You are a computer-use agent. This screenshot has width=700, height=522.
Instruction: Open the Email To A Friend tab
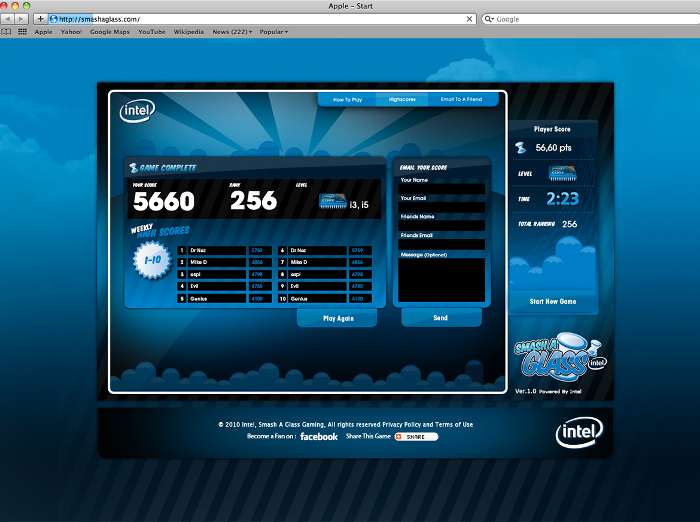click(x=462, y=99)
